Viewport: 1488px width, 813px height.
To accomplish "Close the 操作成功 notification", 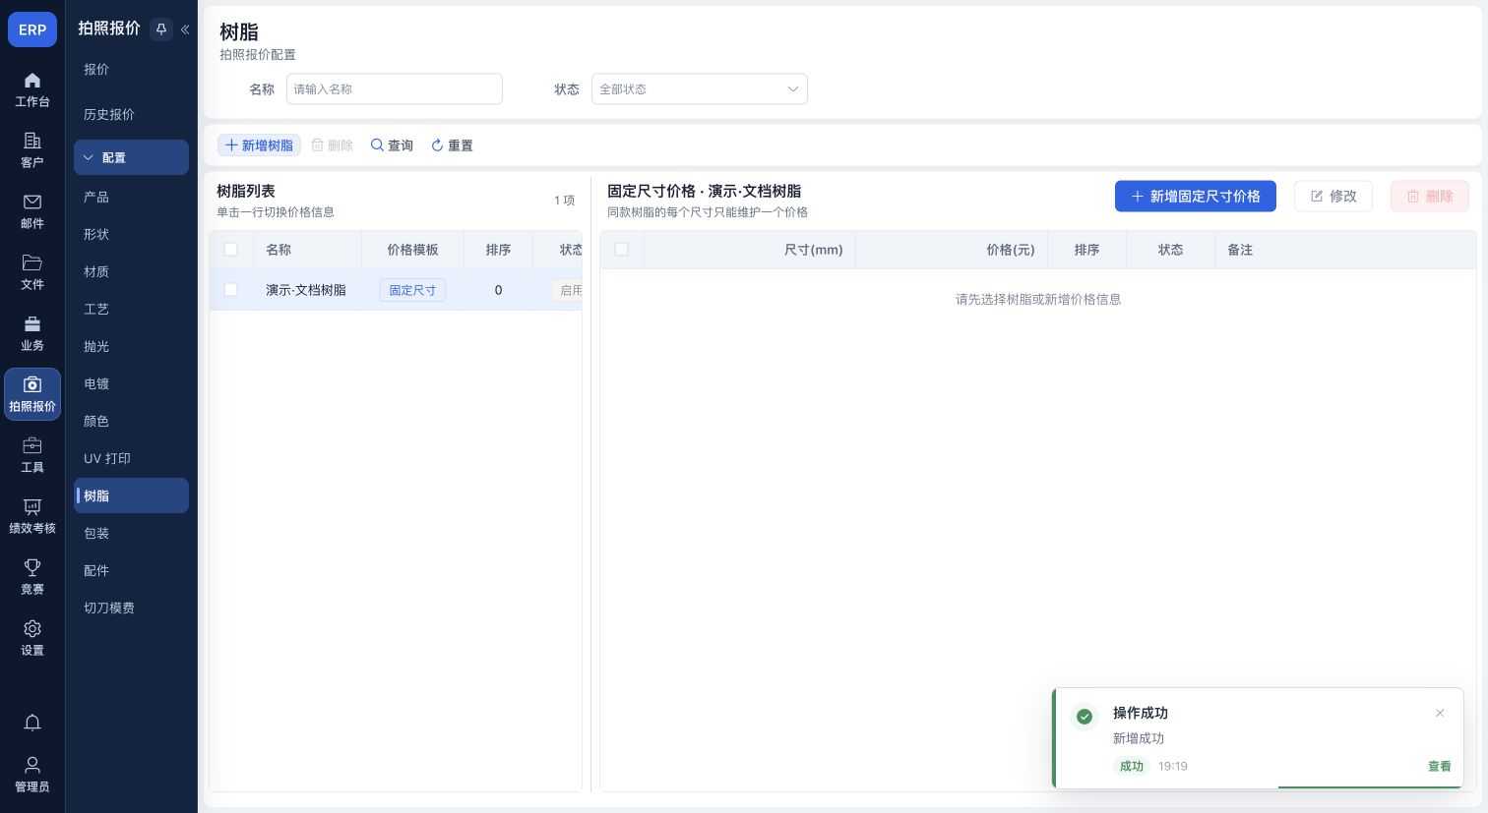I will 1440,713.
